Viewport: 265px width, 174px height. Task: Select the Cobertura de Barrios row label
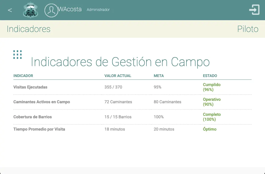(x=33, y=117)
